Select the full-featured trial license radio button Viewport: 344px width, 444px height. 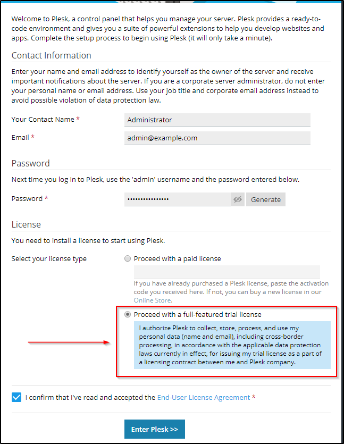(x=127, y=314)
